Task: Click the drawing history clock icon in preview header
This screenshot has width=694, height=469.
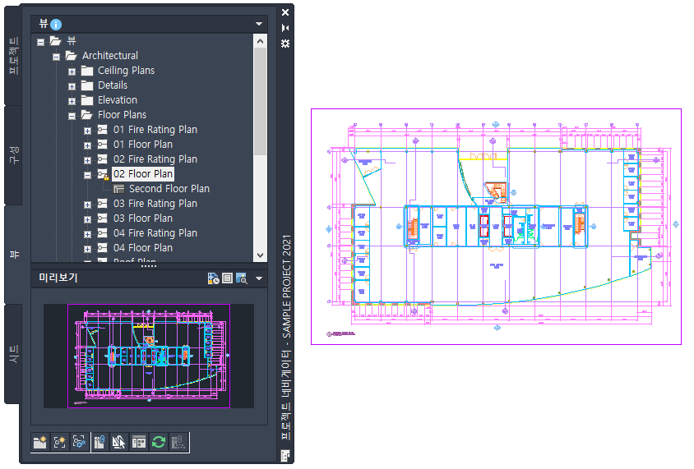Action: [x=213, y=278]
